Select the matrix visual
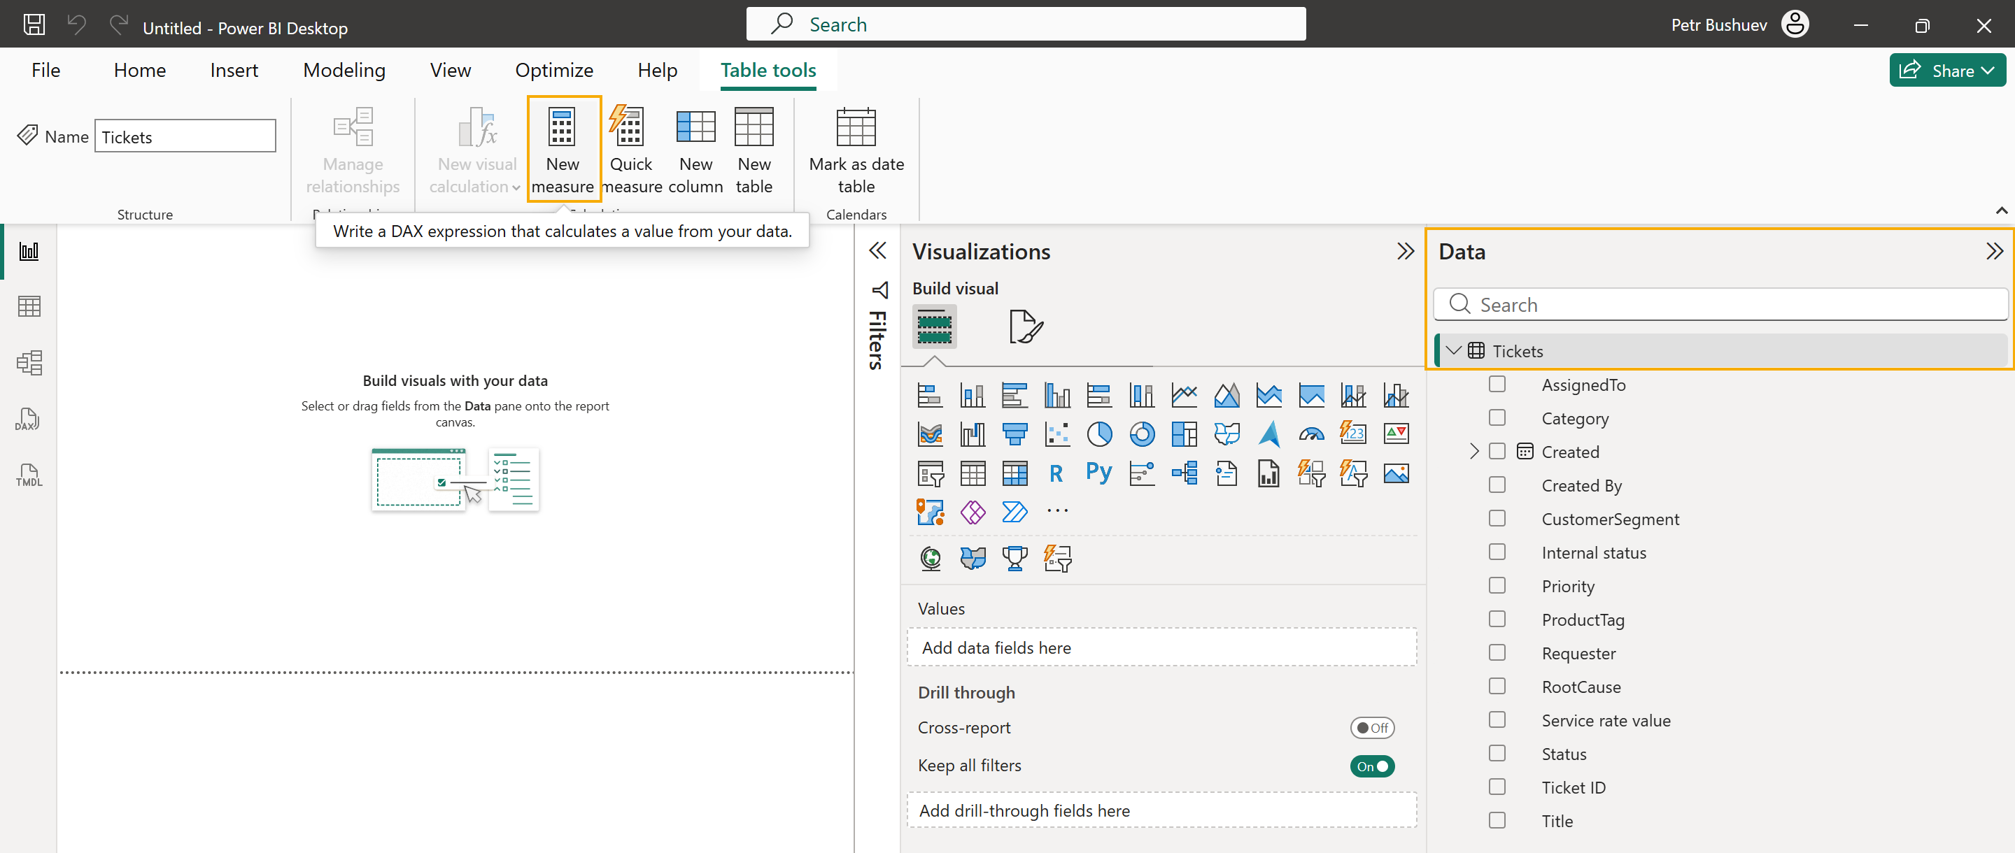The width and height of the screenshot is (2015, 853). click(1014, 473)
